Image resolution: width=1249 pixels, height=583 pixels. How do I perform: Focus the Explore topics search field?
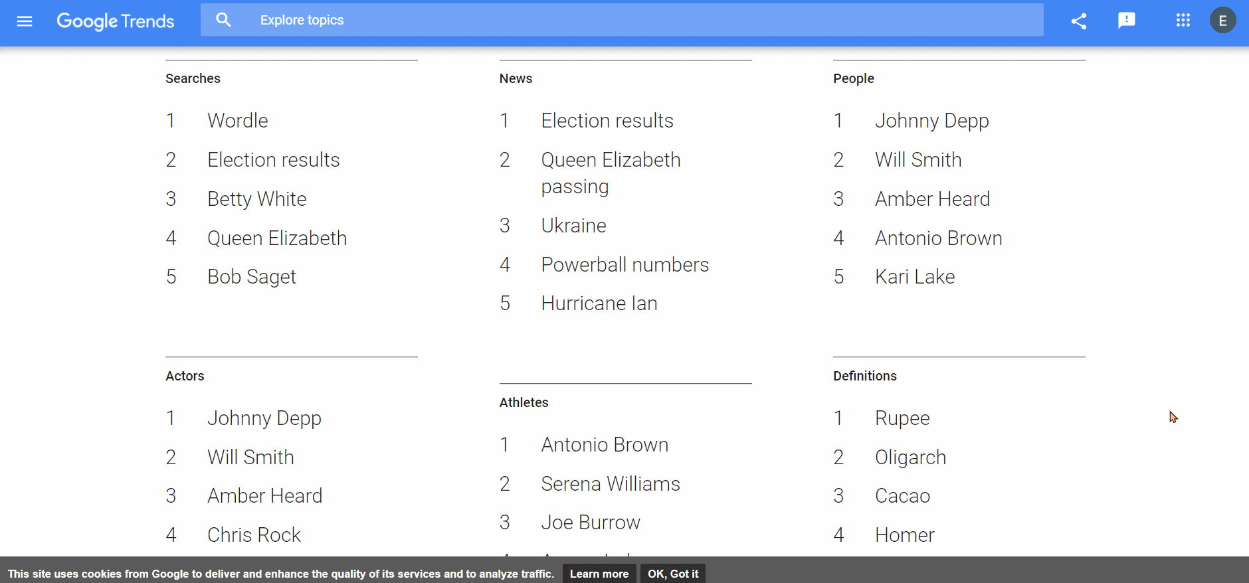tap(622, 20)
